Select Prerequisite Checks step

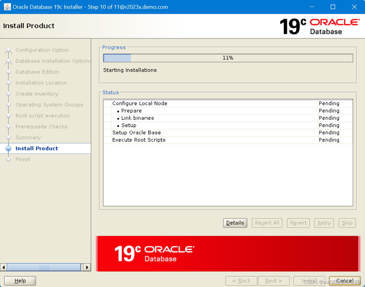[x=41, y=127]
